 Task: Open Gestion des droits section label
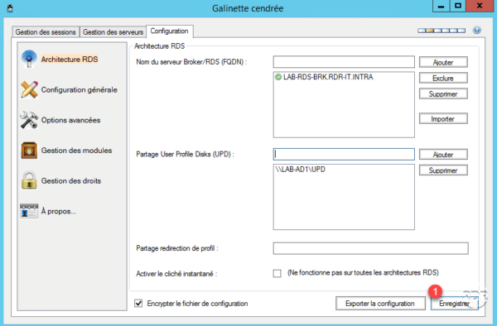pos(71,181)
